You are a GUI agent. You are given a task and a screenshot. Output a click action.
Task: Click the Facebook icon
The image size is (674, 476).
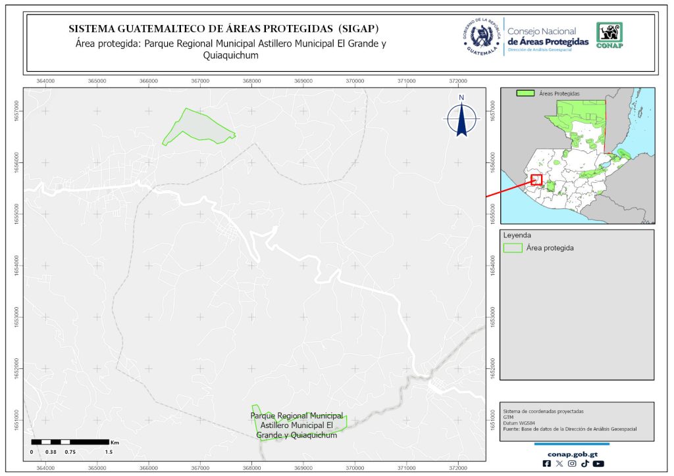click(547, 464)
